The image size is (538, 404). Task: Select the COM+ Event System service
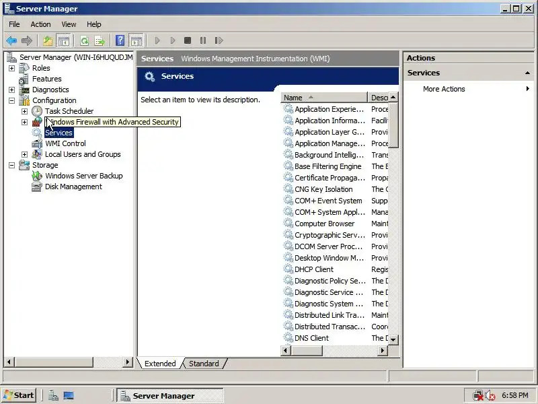(328, 201)
